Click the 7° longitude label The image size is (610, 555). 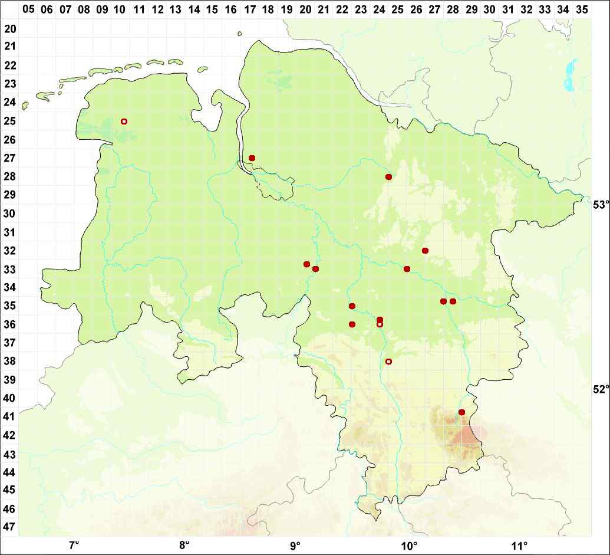click(74, 544)
